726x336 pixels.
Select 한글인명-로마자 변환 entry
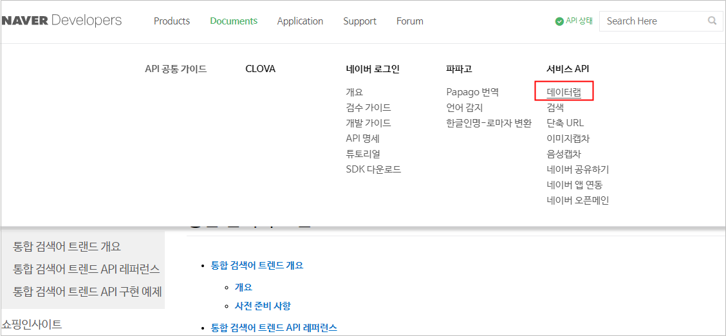click(x=489, y=123)
